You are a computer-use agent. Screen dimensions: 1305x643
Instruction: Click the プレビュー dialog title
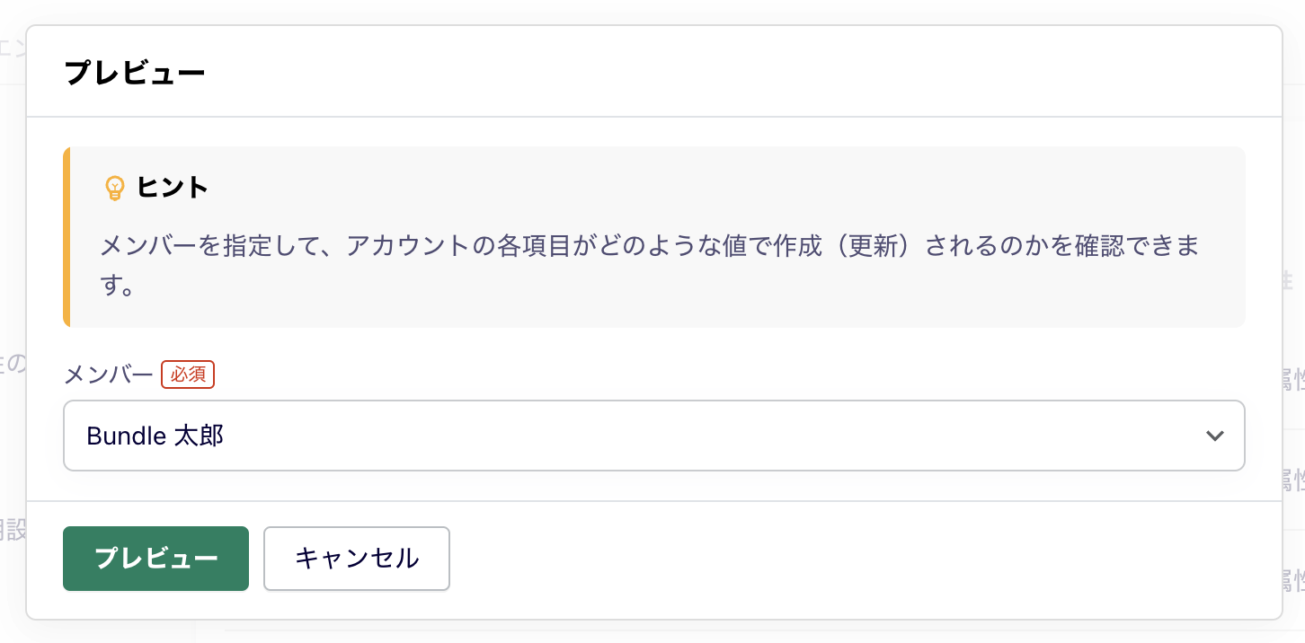(135, 73)
